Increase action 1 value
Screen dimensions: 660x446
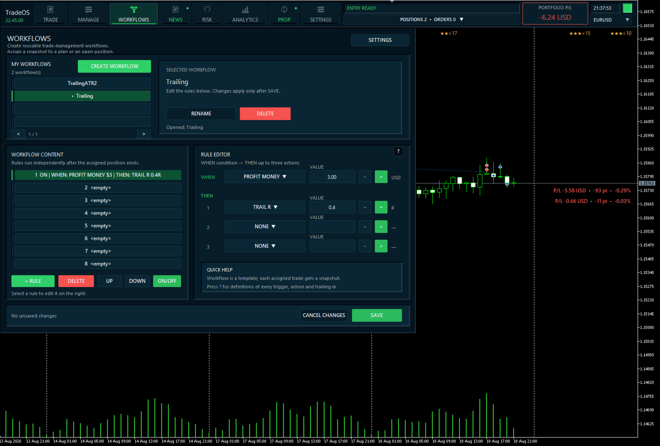point(381,207)
